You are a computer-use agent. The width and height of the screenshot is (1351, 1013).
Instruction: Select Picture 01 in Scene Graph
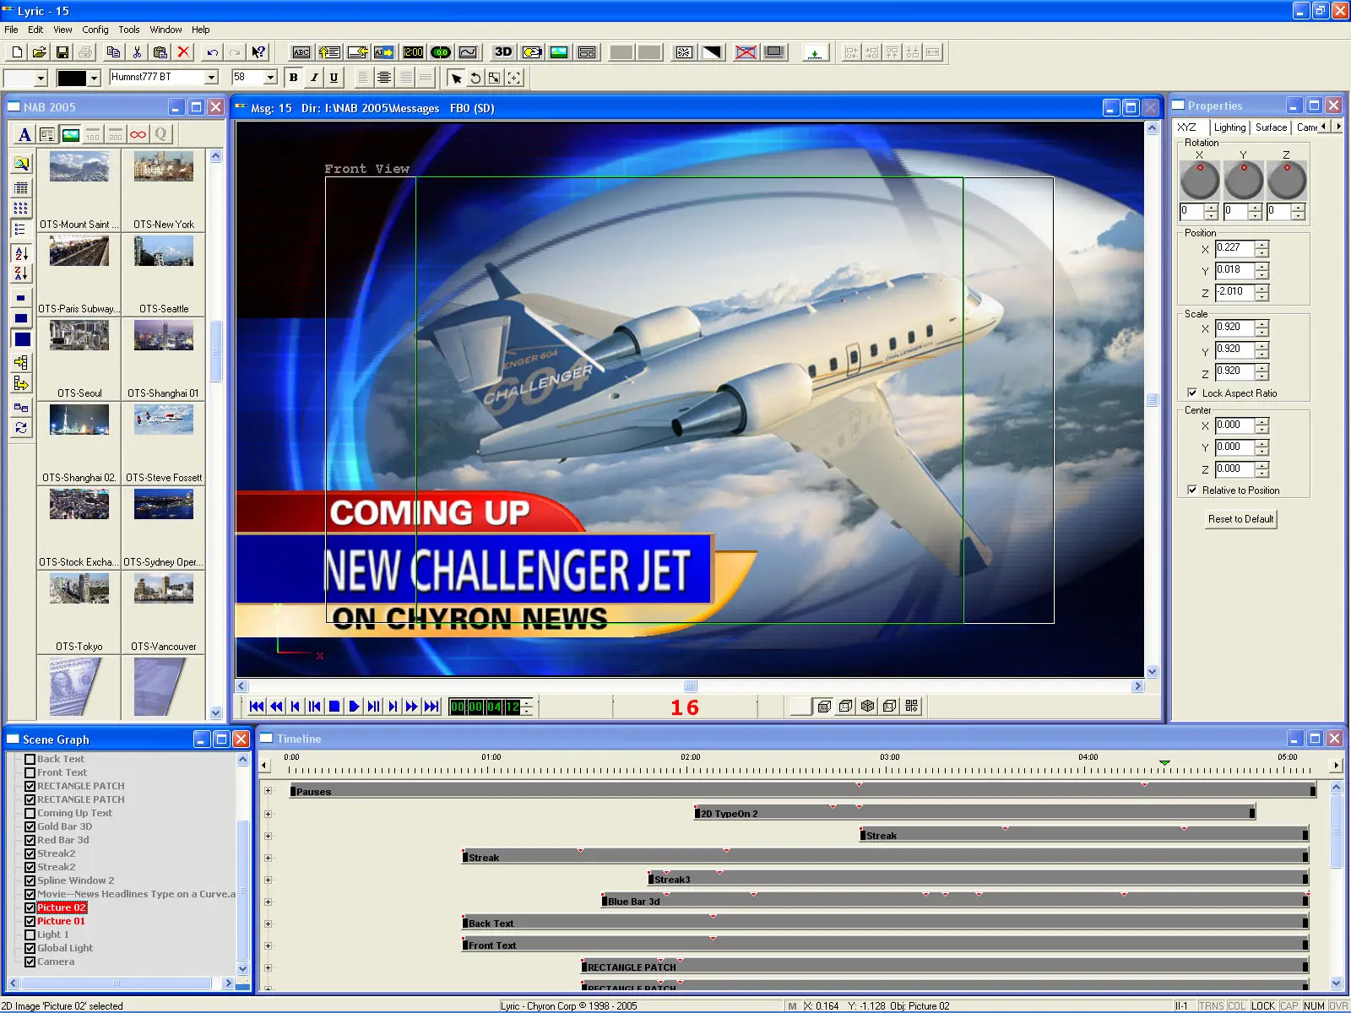(61, 921)
